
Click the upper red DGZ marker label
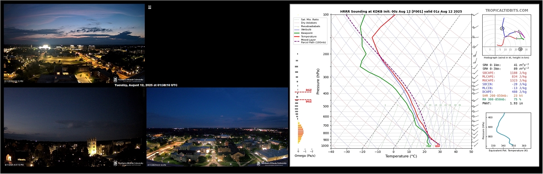308,90
